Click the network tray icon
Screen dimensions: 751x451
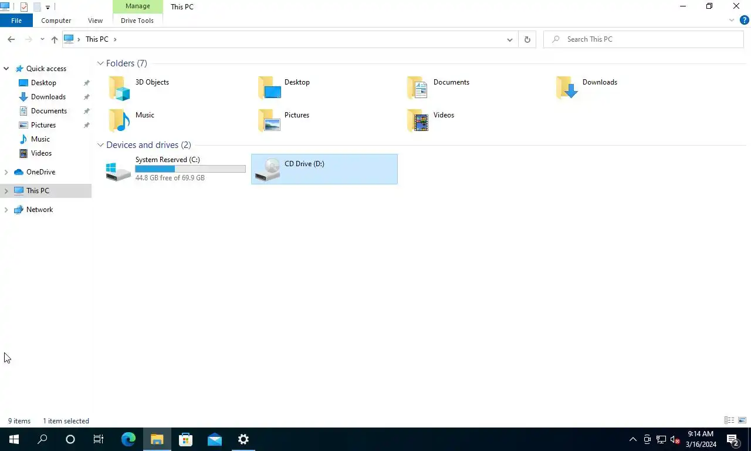661,439
